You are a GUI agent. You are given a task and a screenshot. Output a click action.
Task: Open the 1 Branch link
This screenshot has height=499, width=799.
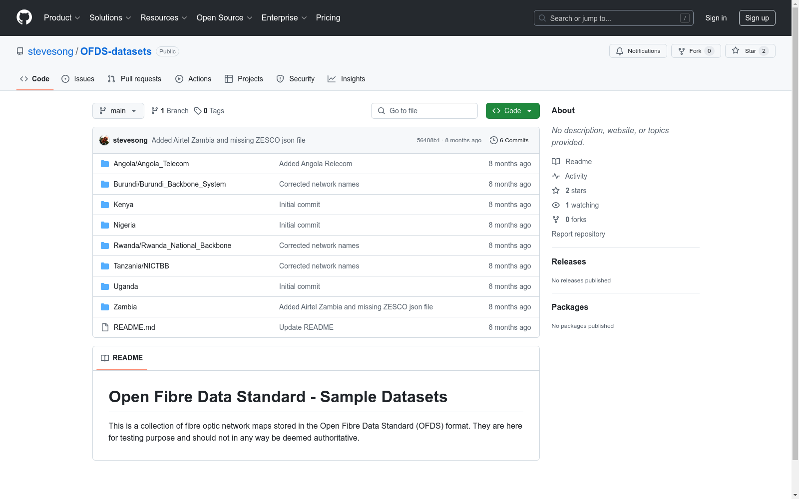pyautogui.click(x=170, y=111)
